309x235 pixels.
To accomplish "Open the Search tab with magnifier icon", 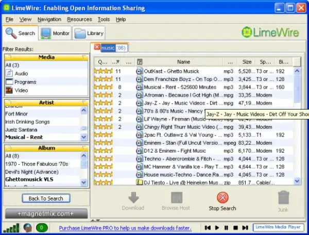I will (20, 33).
